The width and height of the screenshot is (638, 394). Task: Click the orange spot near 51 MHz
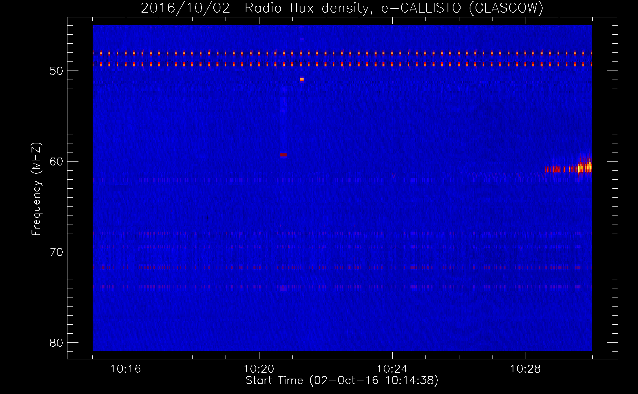[302, 80]
